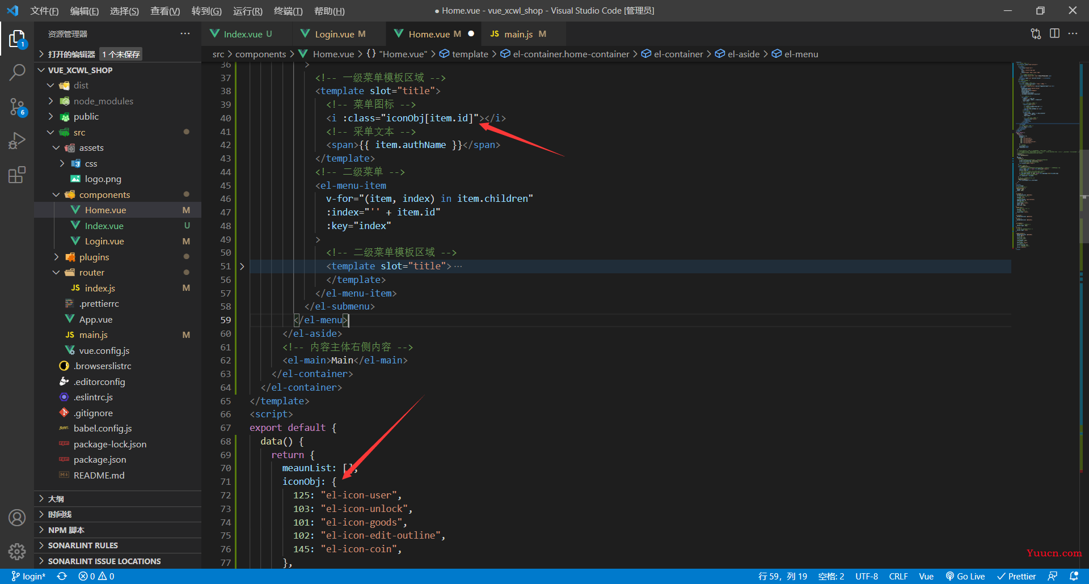Click el-container.home-container breadcrumb
Image resolution: width=1089 pixels, height=584 pixels.
571,54
